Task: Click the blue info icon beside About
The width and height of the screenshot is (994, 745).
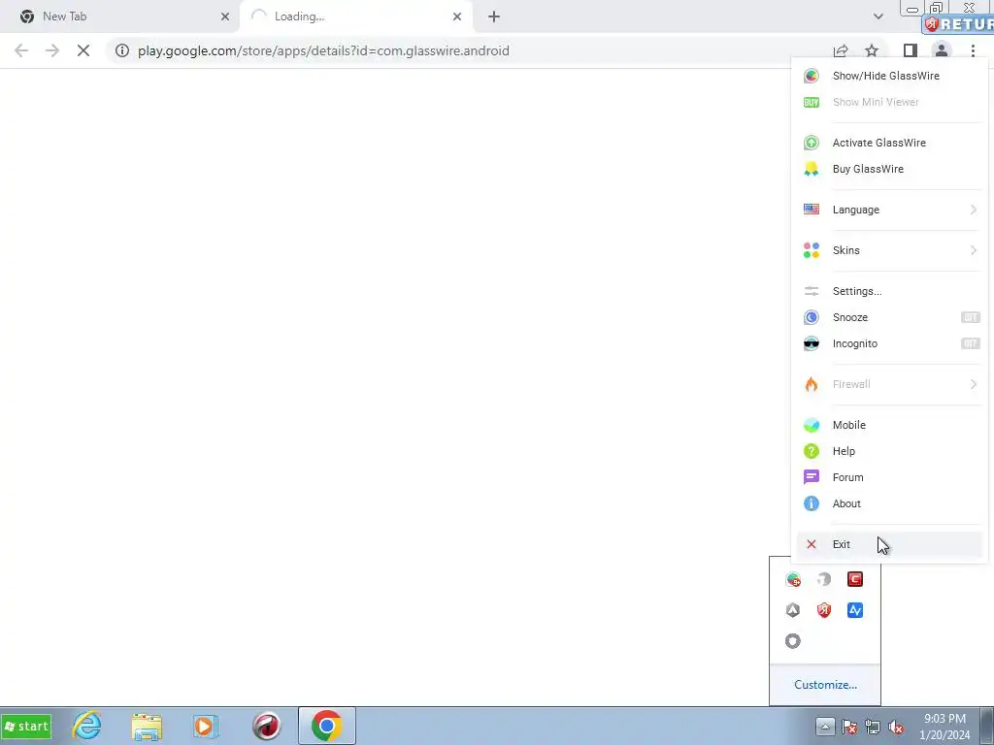Action: tap(811, 503)
